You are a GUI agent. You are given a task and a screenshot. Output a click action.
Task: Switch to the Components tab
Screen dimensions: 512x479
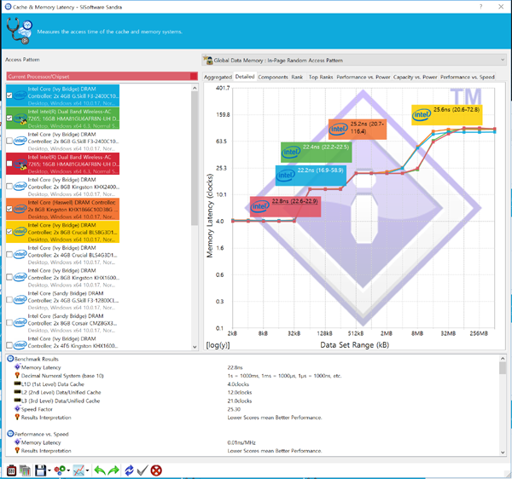point(273,77)
